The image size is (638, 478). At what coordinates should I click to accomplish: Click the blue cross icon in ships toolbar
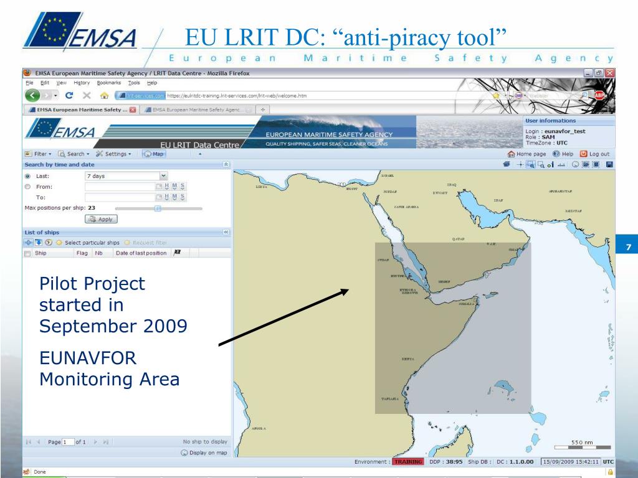point(29,242)
